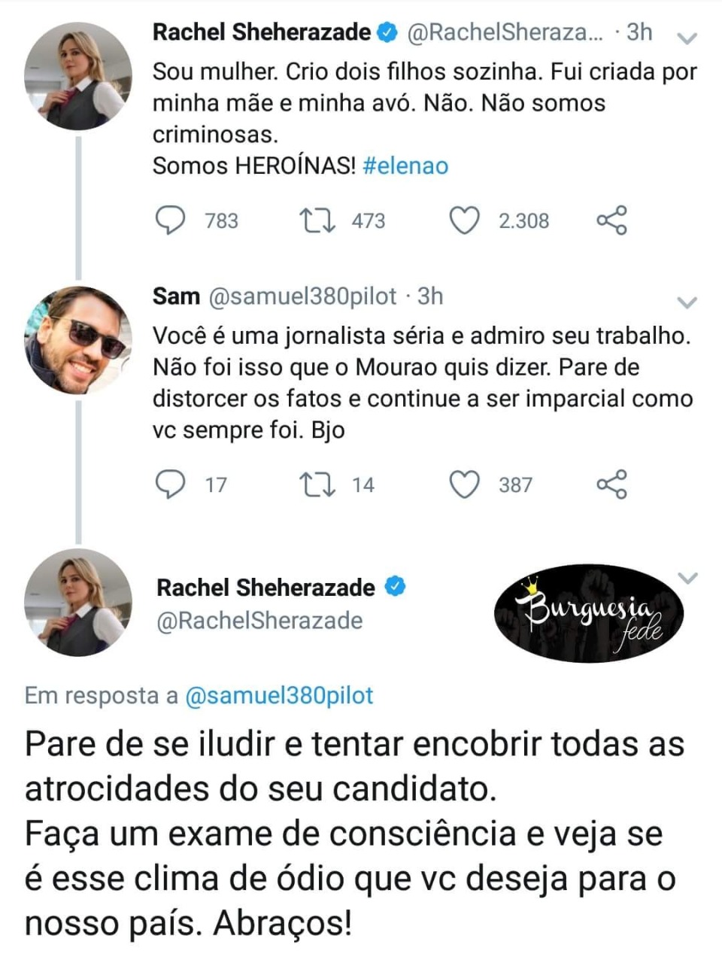Open Sam's profile via @samuel380pilot handle
The height and width of the screenshot is (963, 722).
(x=302, y=296)
